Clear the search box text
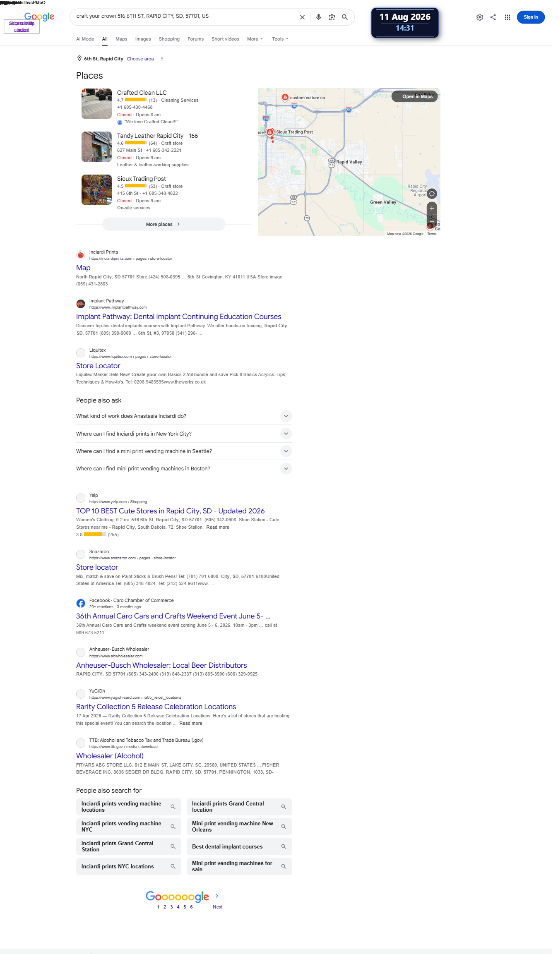This screenshot has width=558, height=954. tap(302, 17)
